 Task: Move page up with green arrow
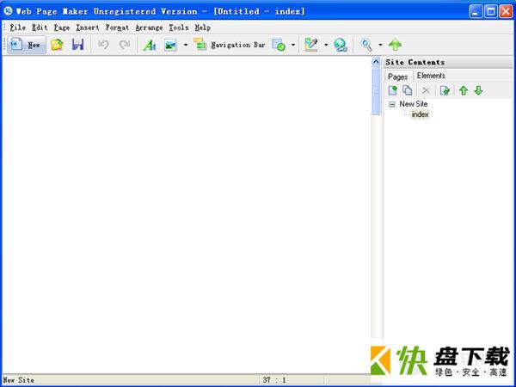(464, 90)
